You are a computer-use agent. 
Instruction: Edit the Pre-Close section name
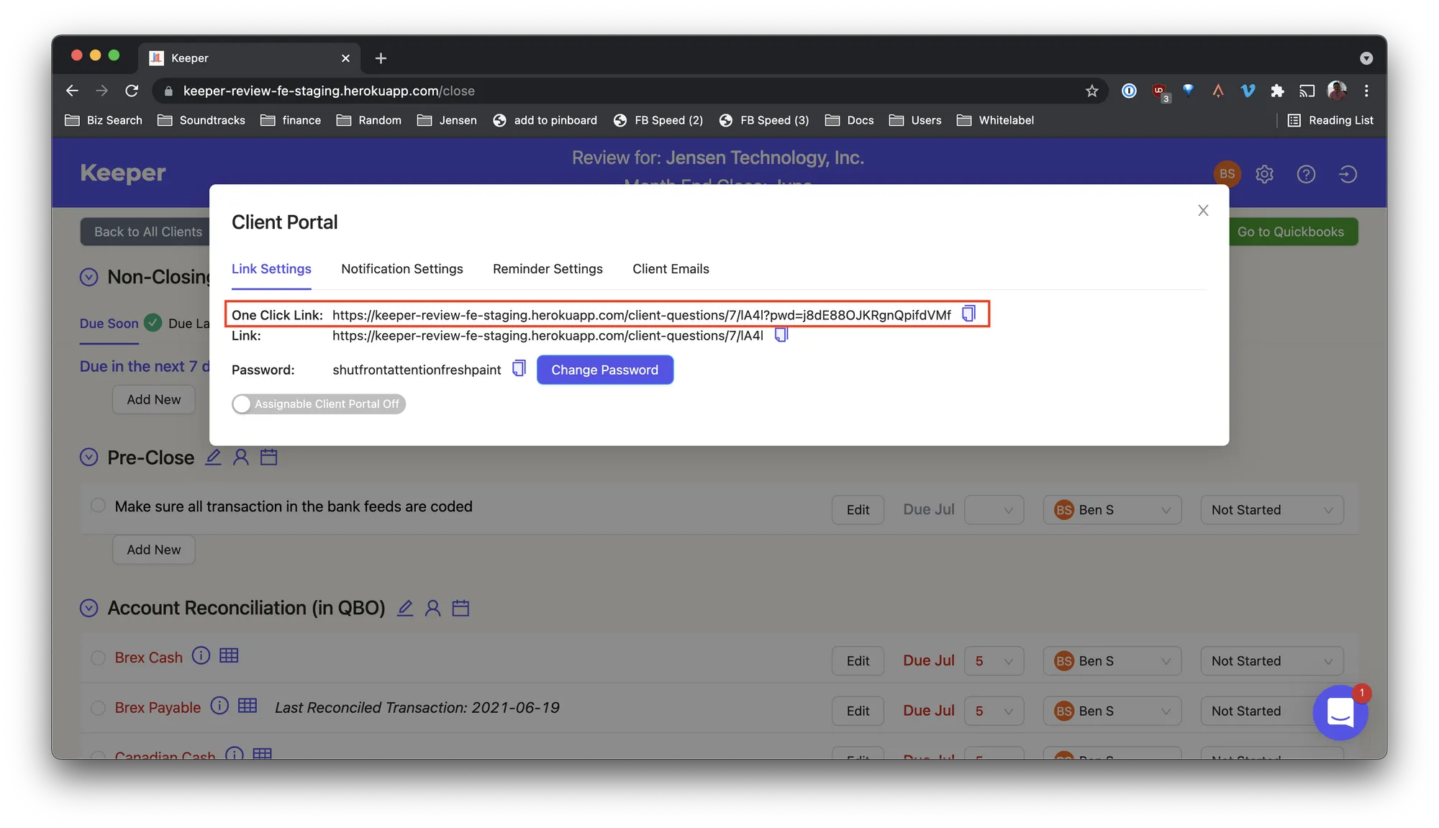(x=213, y=457)
